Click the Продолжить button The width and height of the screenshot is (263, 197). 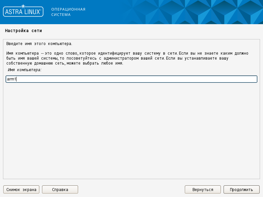click(x=241, y=189)
